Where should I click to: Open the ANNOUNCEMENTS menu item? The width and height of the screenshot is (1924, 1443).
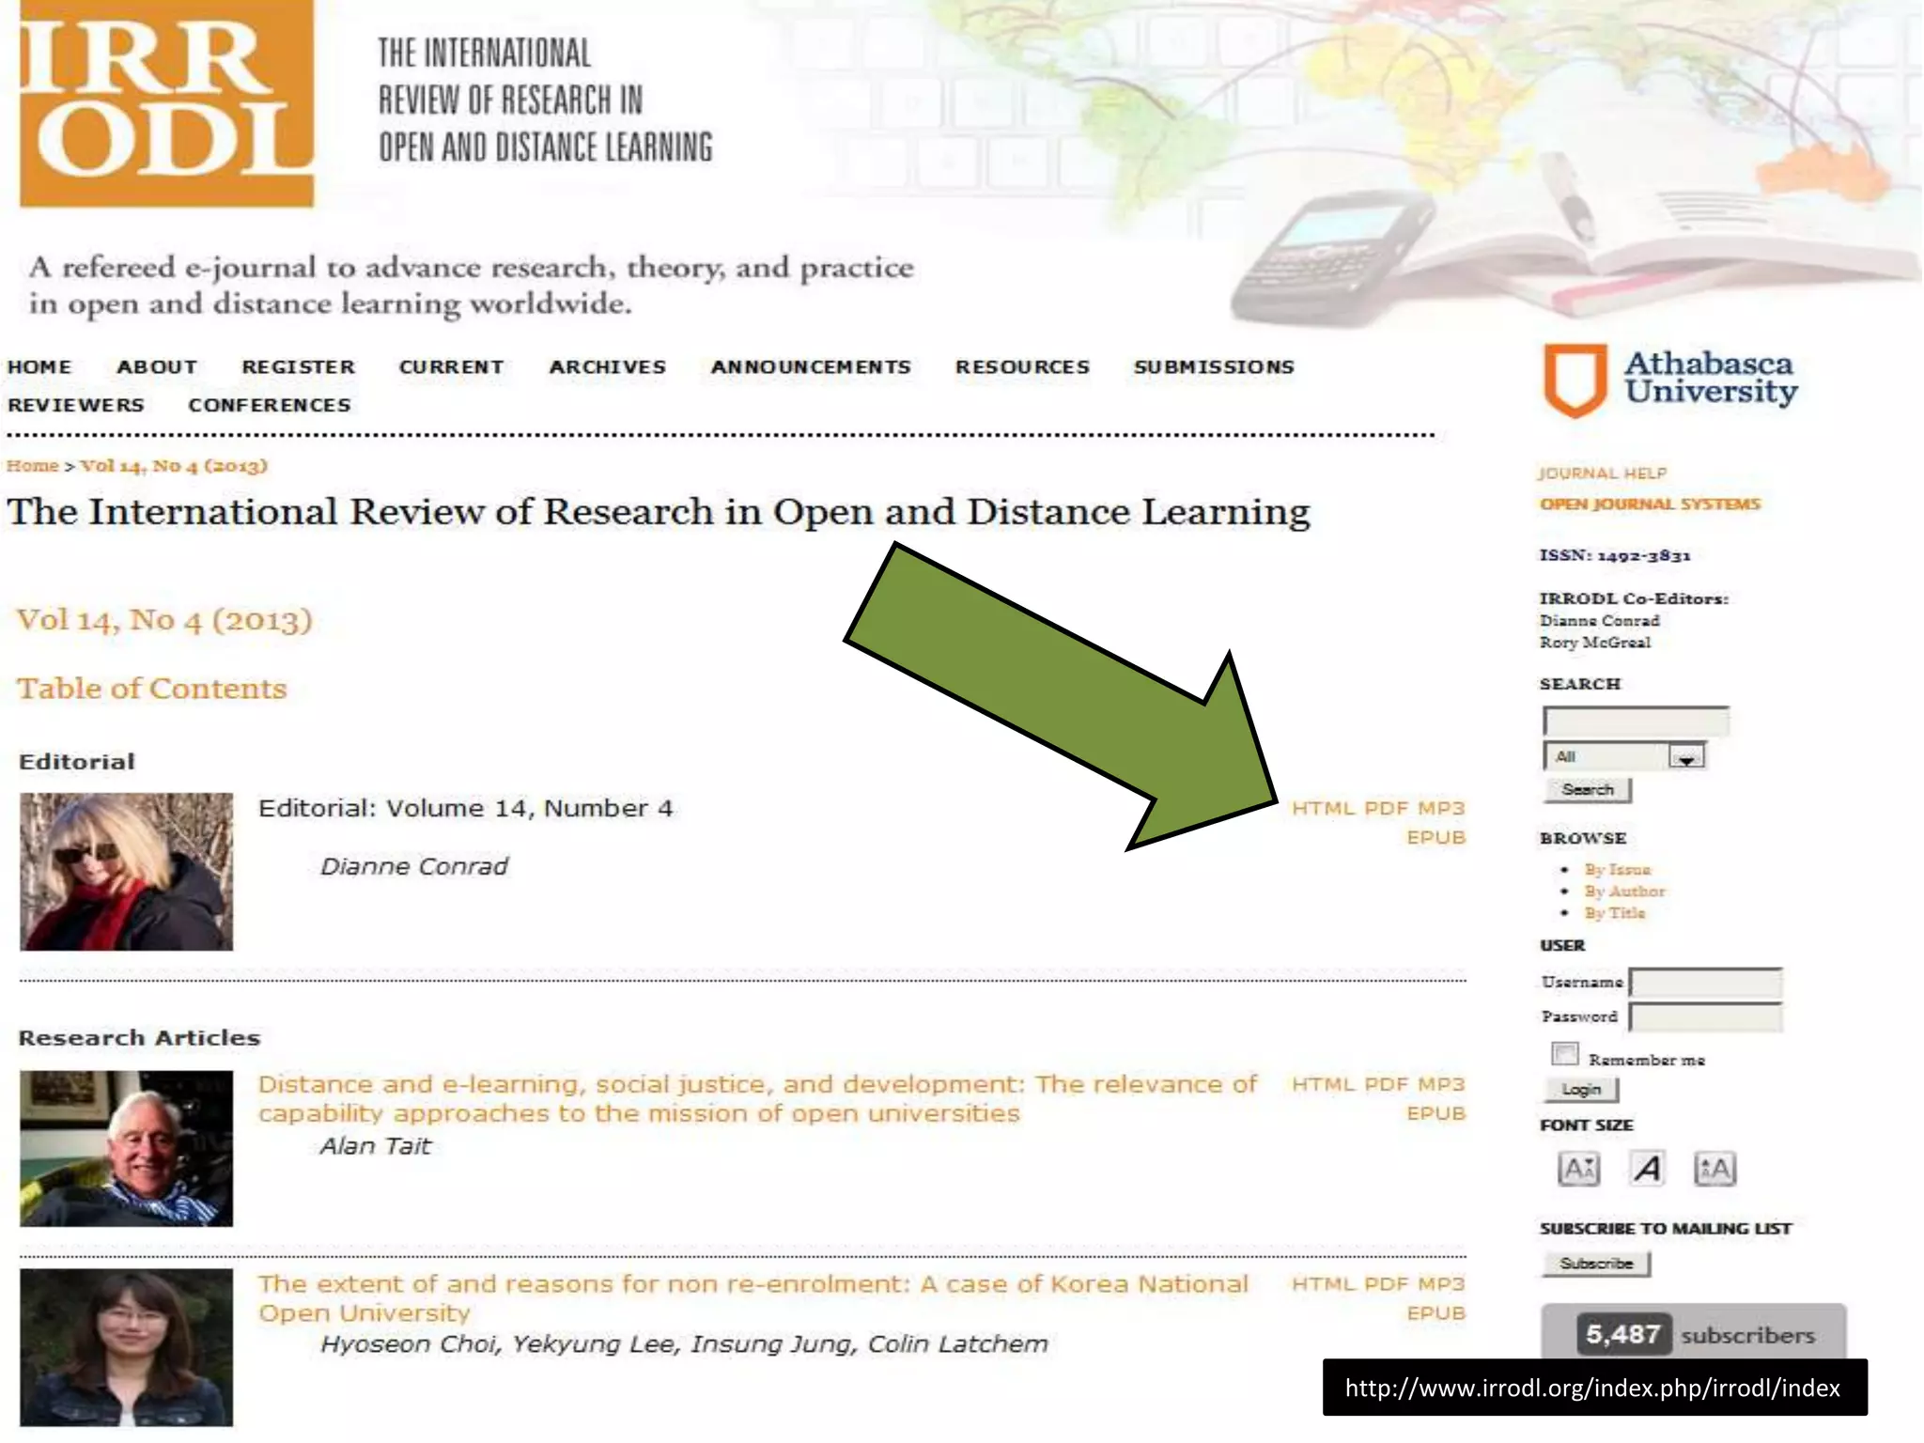click(811, 367)
